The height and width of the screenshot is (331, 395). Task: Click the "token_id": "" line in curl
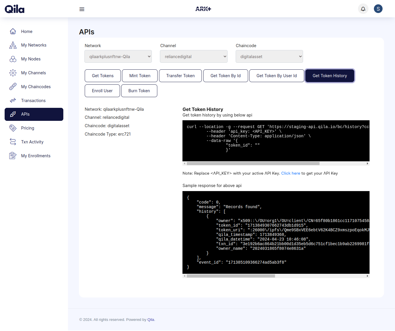coord(243,145)
